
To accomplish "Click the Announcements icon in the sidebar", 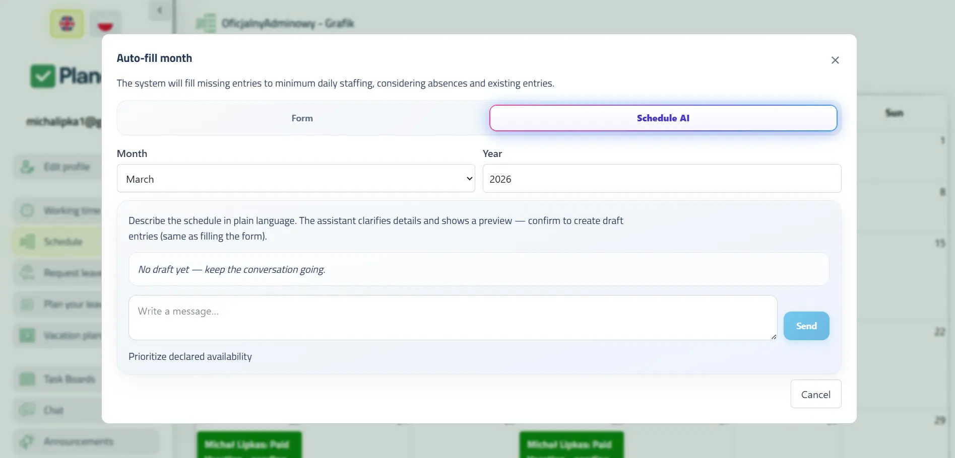I will point(27,441).
